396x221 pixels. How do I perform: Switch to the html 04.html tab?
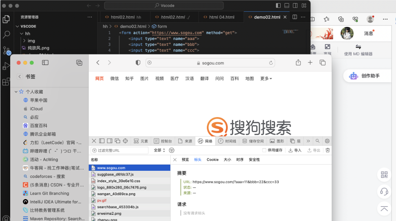pyautogui.click(x=221, y=17)
